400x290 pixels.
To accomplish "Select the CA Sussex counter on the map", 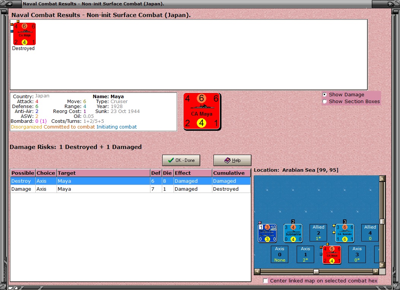I will click(345, 233).
